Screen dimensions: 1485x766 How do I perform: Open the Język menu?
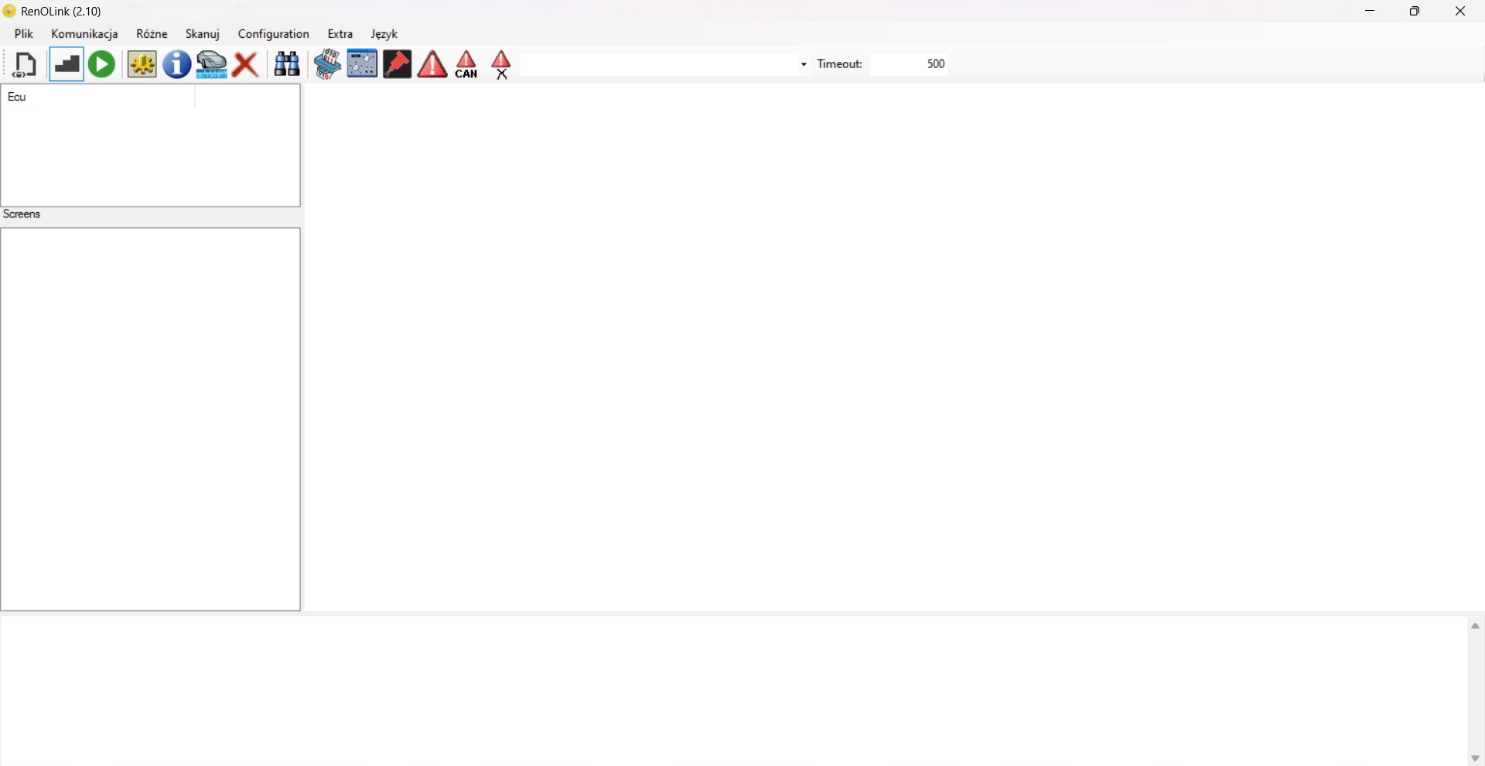384,34
